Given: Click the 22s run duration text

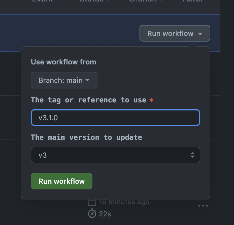Looking at the screenshot, I should (105, 214).
